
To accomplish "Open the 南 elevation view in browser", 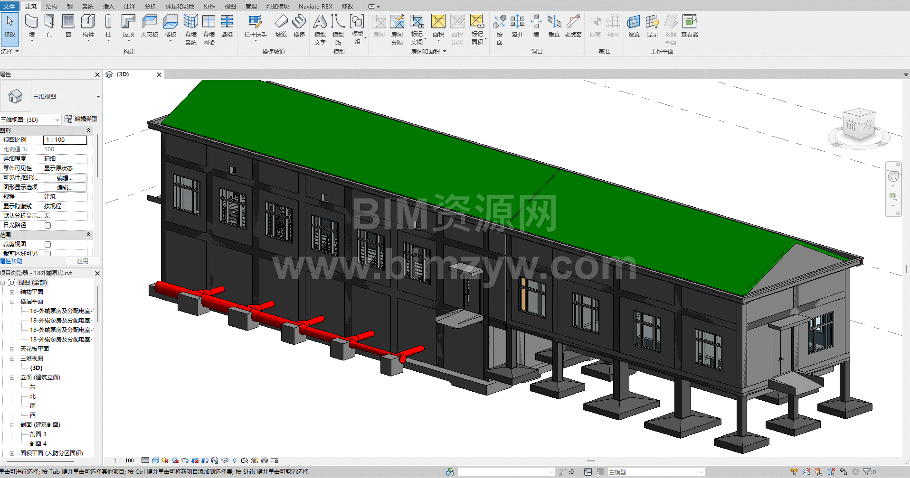I will 33,406.
